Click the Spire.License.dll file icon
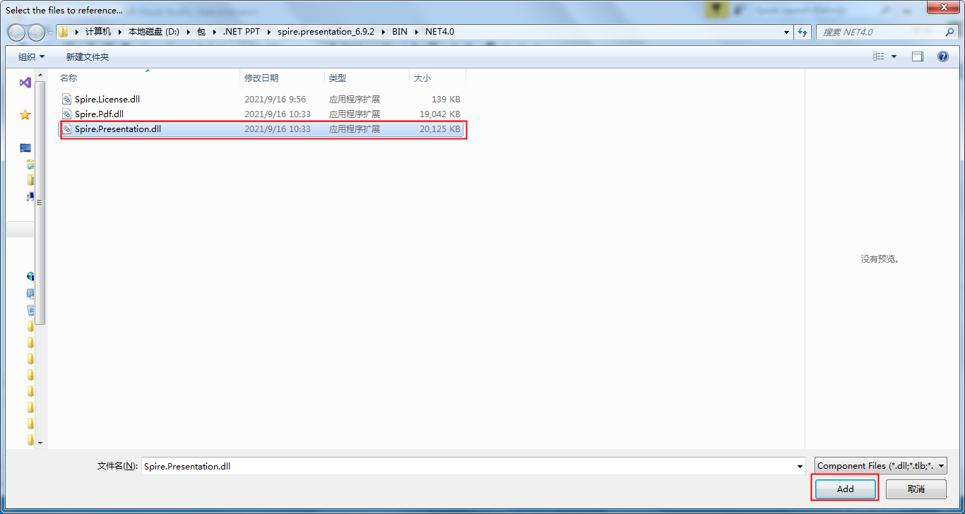 click(x=67, y=100)
